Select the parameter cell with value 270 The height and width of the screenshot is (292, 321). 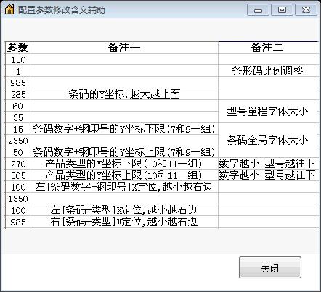click(18, 164)
